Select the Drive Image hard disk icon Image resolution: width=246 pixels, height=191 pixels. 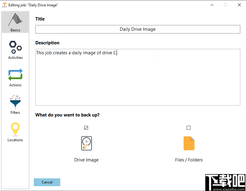pyautogui.click(x=86, y=143)
